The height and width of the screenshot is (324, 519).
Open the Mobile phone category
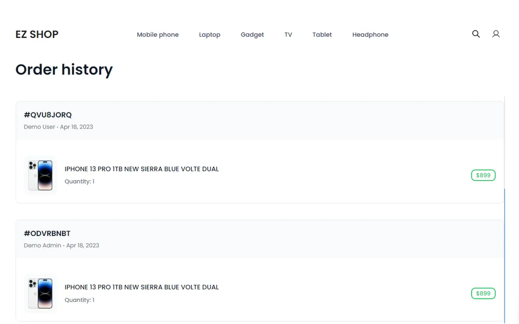click(158, 35)
